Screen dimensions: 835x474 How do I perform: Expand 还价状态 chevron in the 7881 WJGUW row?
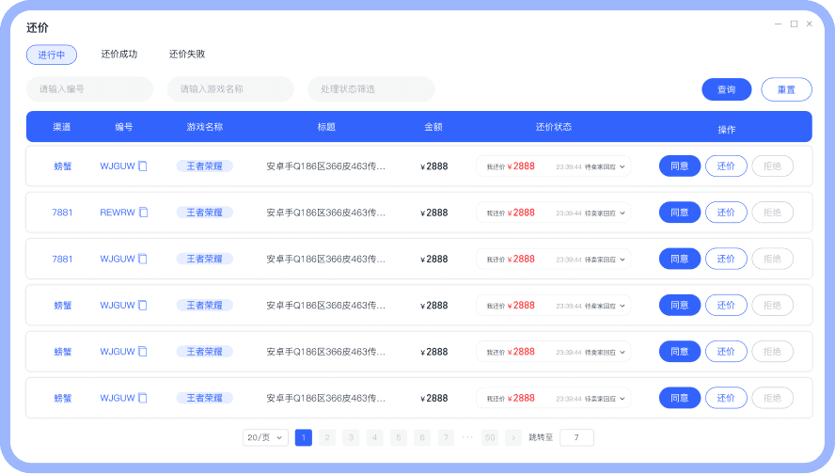622,260
